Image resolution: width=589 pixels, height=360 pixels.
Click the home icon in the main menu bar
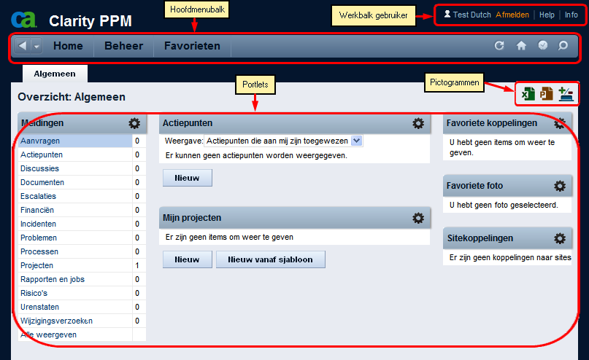(521, 46)
